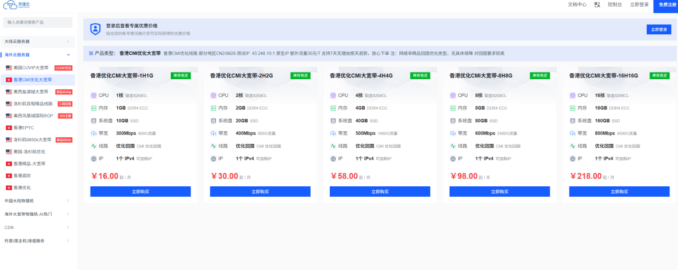The height and width of the screenshot is (270, 678).
Task: Click the 香港优化CMI大宽带-4H4G card title
Action: click(x=361, y=75)
